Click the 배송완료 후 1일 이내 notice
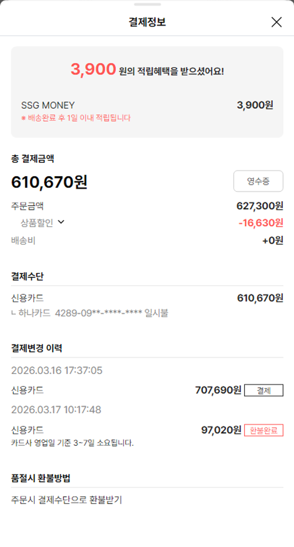The height and width of the screenshot is (547, 294). point(76,118)
